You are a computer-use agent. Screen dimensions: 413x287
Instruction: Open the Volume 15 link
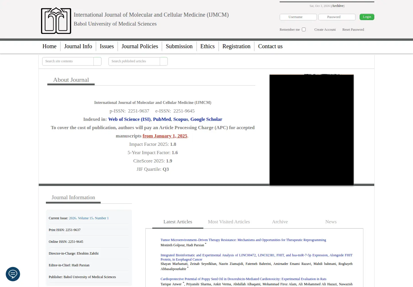coord(85,218)
